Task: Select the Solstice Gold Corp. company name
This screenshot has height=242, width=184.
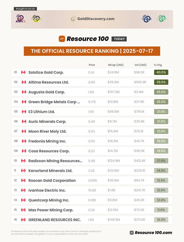Action: pos(46,73)
